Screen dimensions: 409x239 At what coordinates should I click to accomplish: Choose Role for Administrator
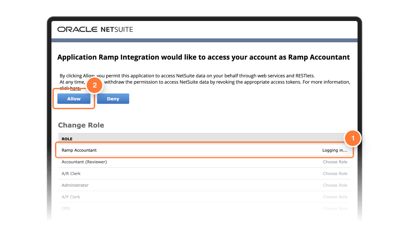335,185
